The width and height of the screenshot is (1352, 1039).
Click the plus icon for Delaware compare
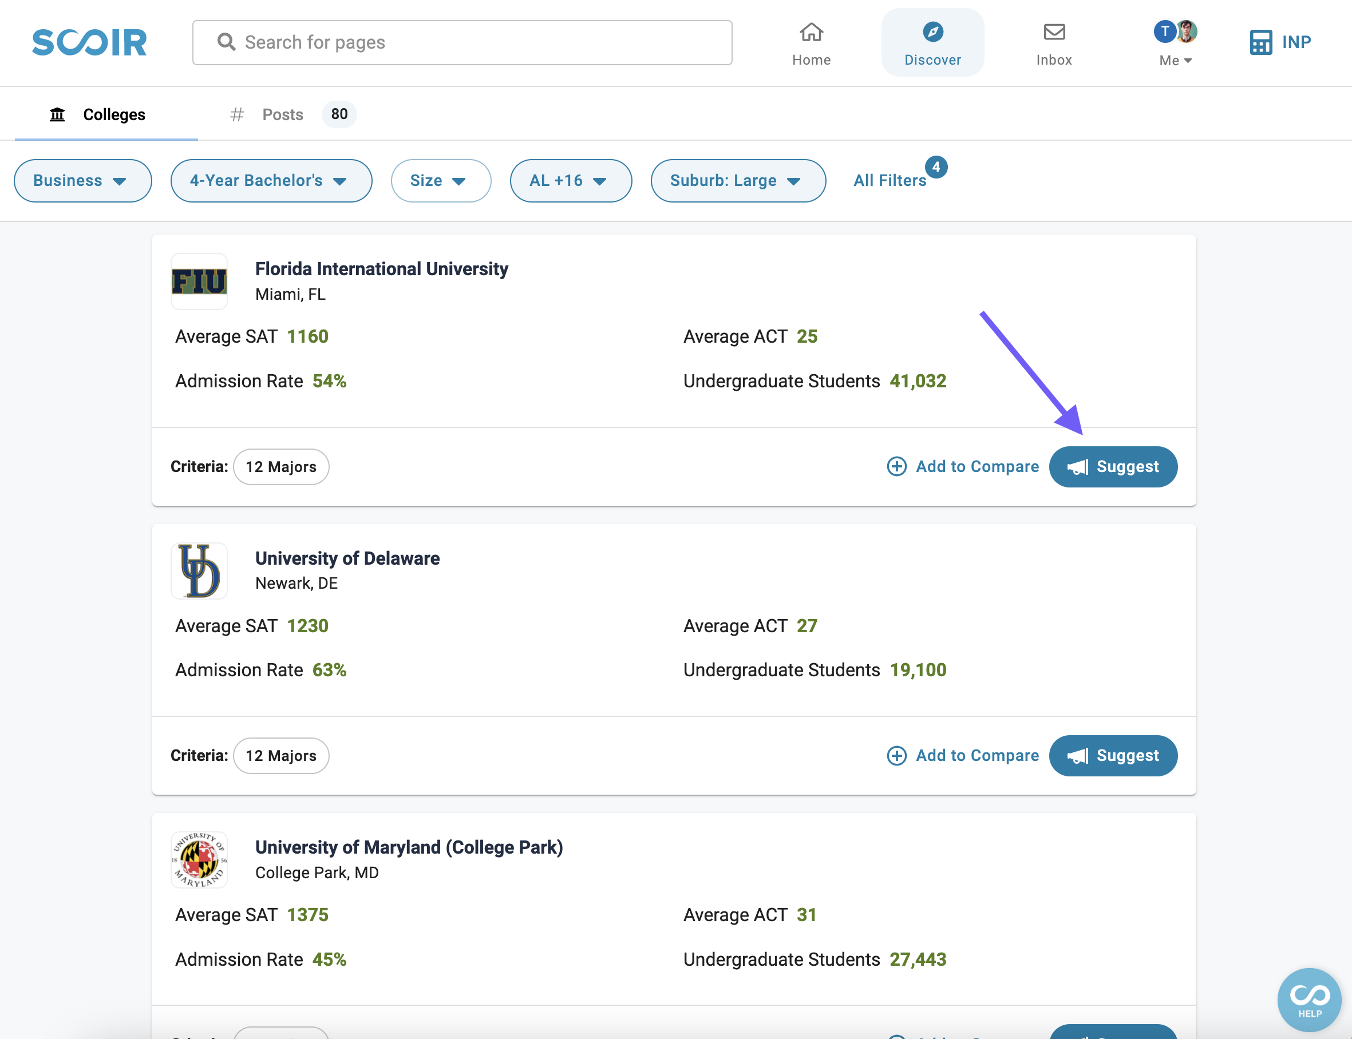point(896,755)
